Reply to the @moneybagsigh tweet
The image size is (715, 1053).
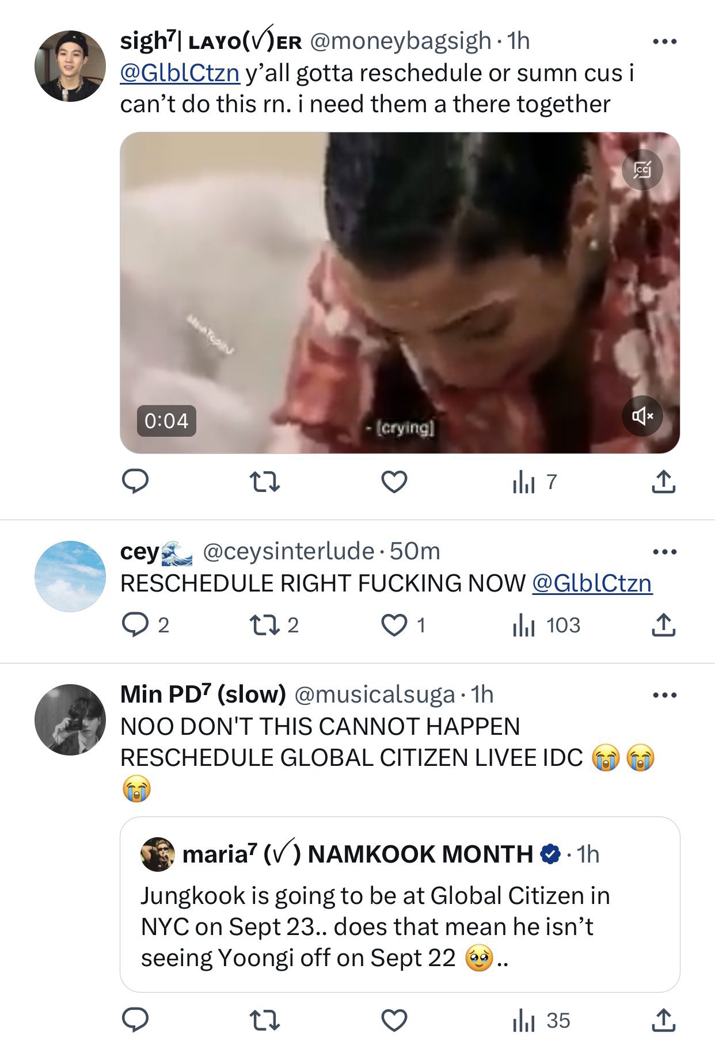pos(135,482)
